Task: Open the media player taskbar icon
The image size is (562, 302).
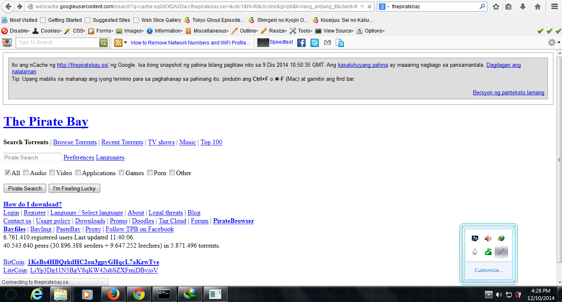Action: pos(87,294)
